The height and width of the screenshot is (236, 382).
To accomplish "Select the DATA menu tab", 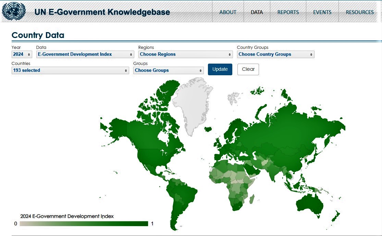I will tap(257, 12).
